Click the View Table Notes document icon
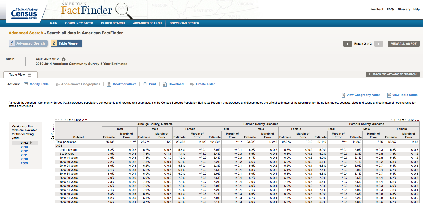Image resolution: width=423 pixels, height=203 pixels. tap(389, 95)
